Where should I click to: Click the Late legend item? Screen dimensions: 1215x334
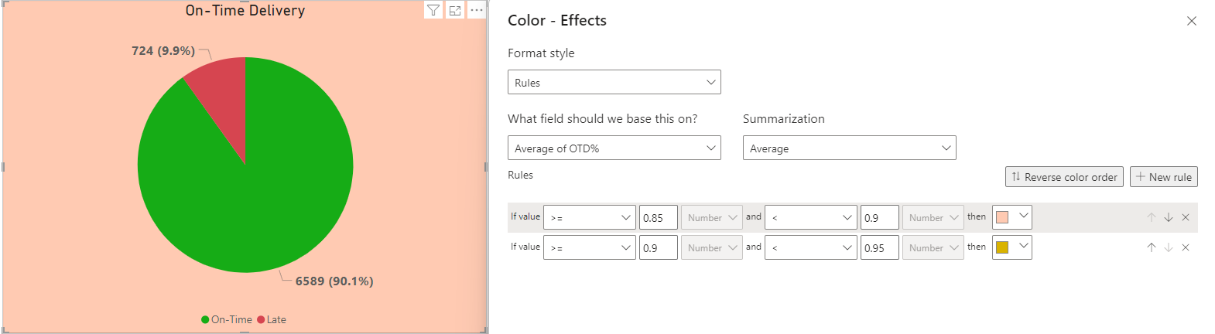(272, 319)
